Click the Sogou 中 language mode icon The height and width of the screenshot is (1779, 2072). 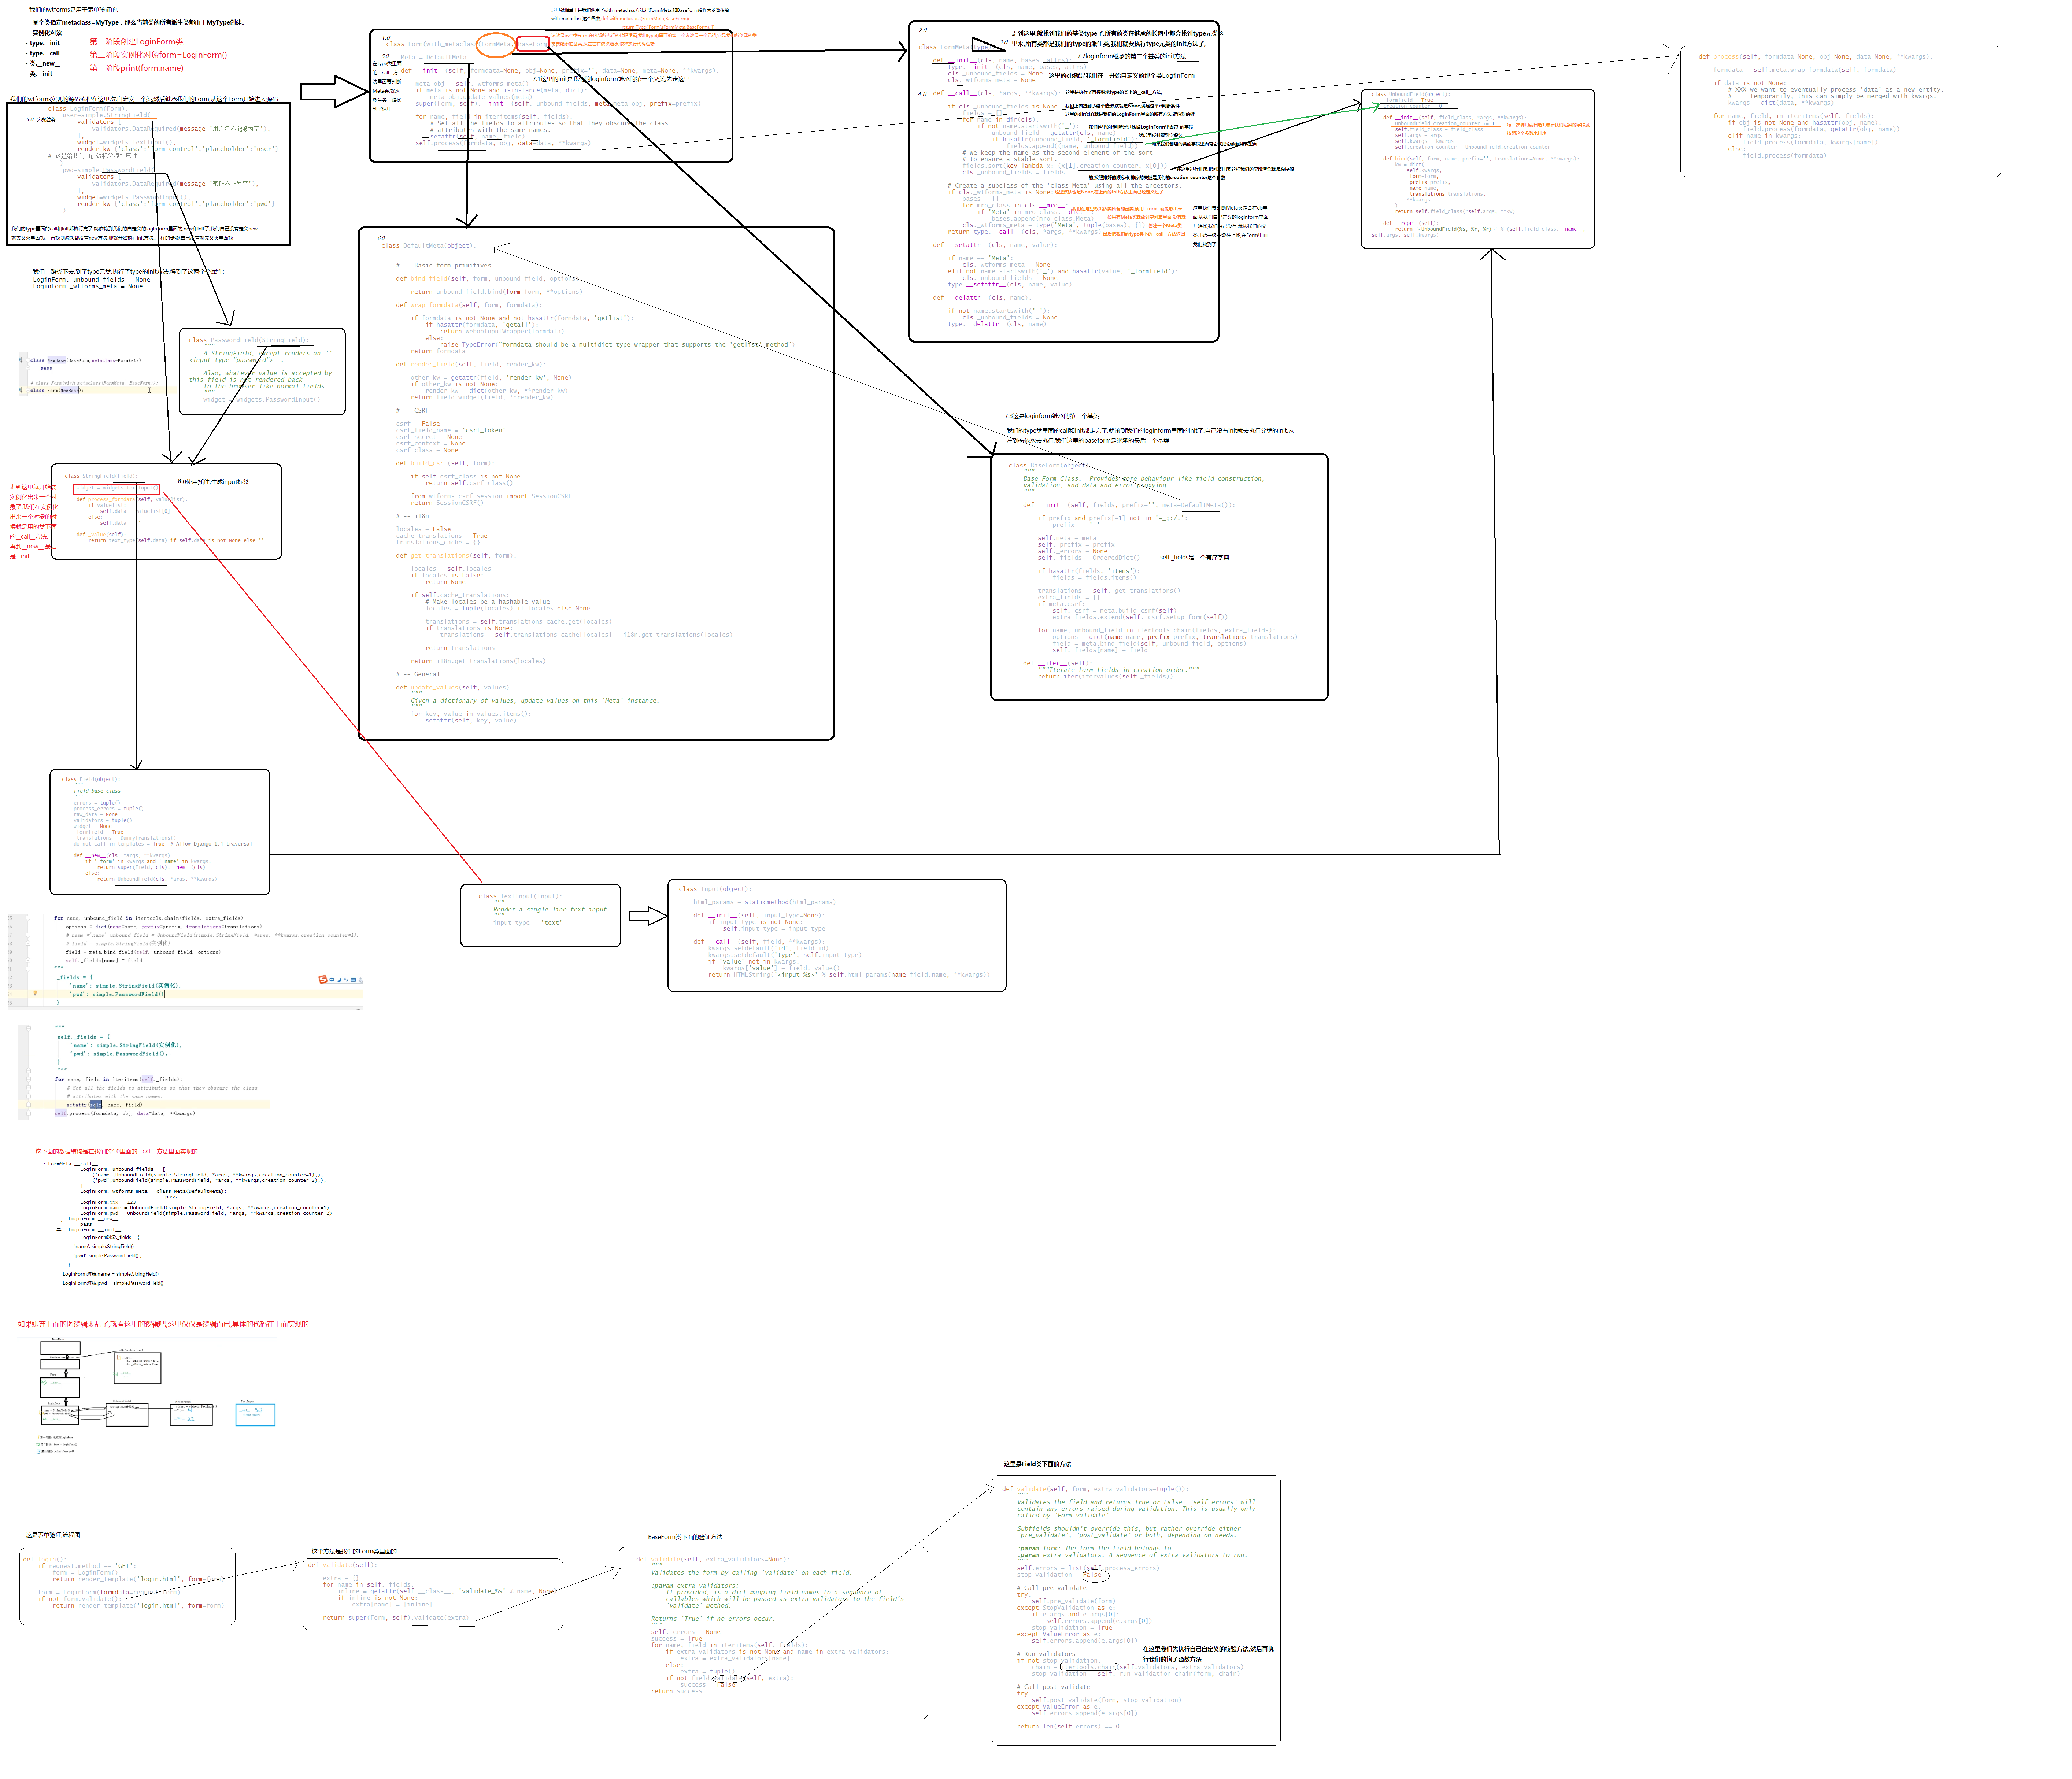click(x=331, y=980)
